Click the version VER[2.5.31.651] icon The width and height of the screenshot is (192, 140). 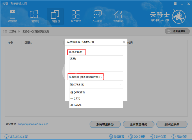(6, 137)
